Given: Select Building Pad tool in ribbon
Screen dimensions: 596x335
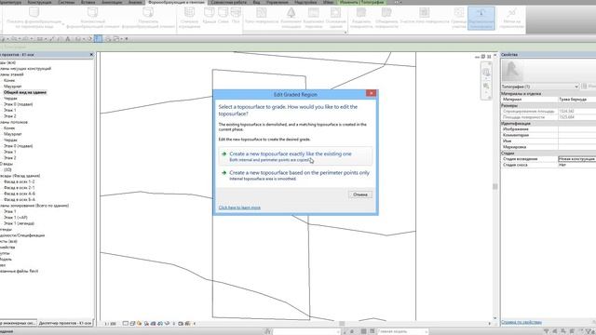Looking at the screenshot, I should pos(335,18).
